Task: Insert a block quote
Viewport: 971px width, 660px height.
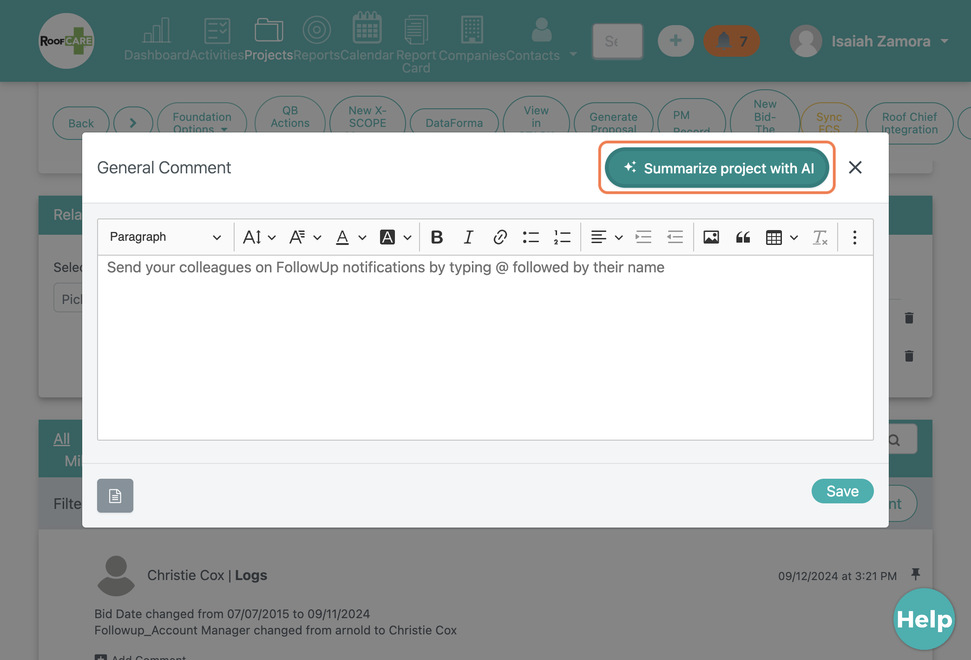Action: coord(743,237)
